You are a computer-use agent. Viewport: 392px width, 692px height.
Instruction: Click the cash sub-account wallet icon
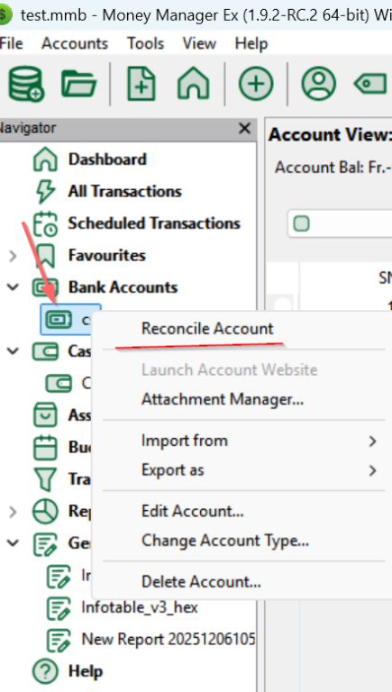59,383
